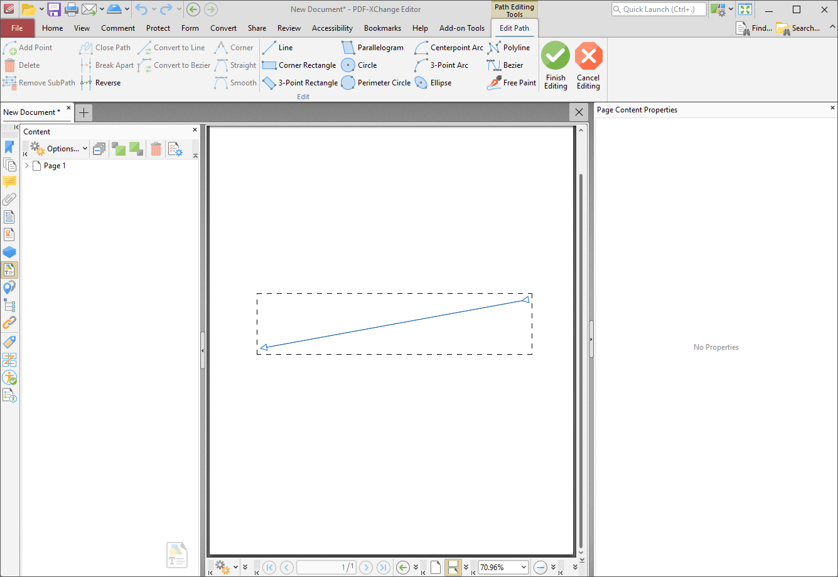The width and height of the screenshot is (838, 577).
Task: Open the File menu
Action: (x=17, y=28)
